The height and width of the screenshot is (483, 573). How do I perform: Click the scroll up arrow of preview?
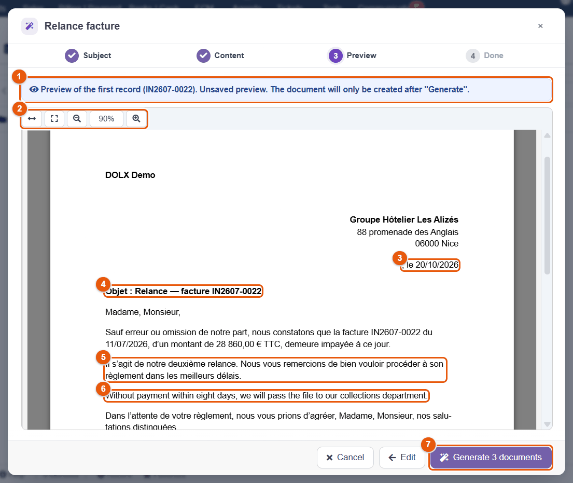[x=547, y=135]
